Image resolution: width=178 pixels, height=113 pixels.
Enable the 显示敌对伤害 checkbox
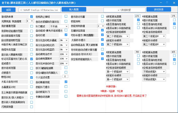click(x=102, y=16)
